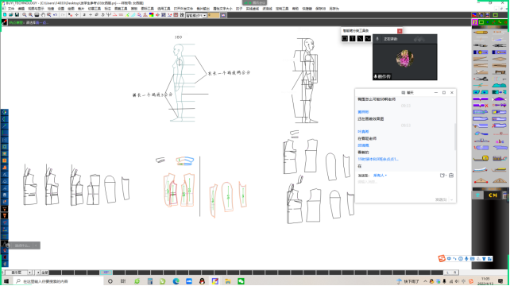This screenshot has height=286, width=510.
Task: Select the golden pen tool in palette
Action: [x=481, y=33]
